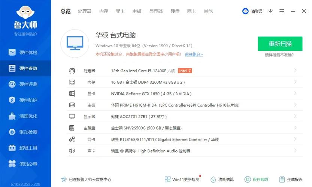Click 生成报告 to generate report
This screenshot has width=312, height=187.
point(291,180)
